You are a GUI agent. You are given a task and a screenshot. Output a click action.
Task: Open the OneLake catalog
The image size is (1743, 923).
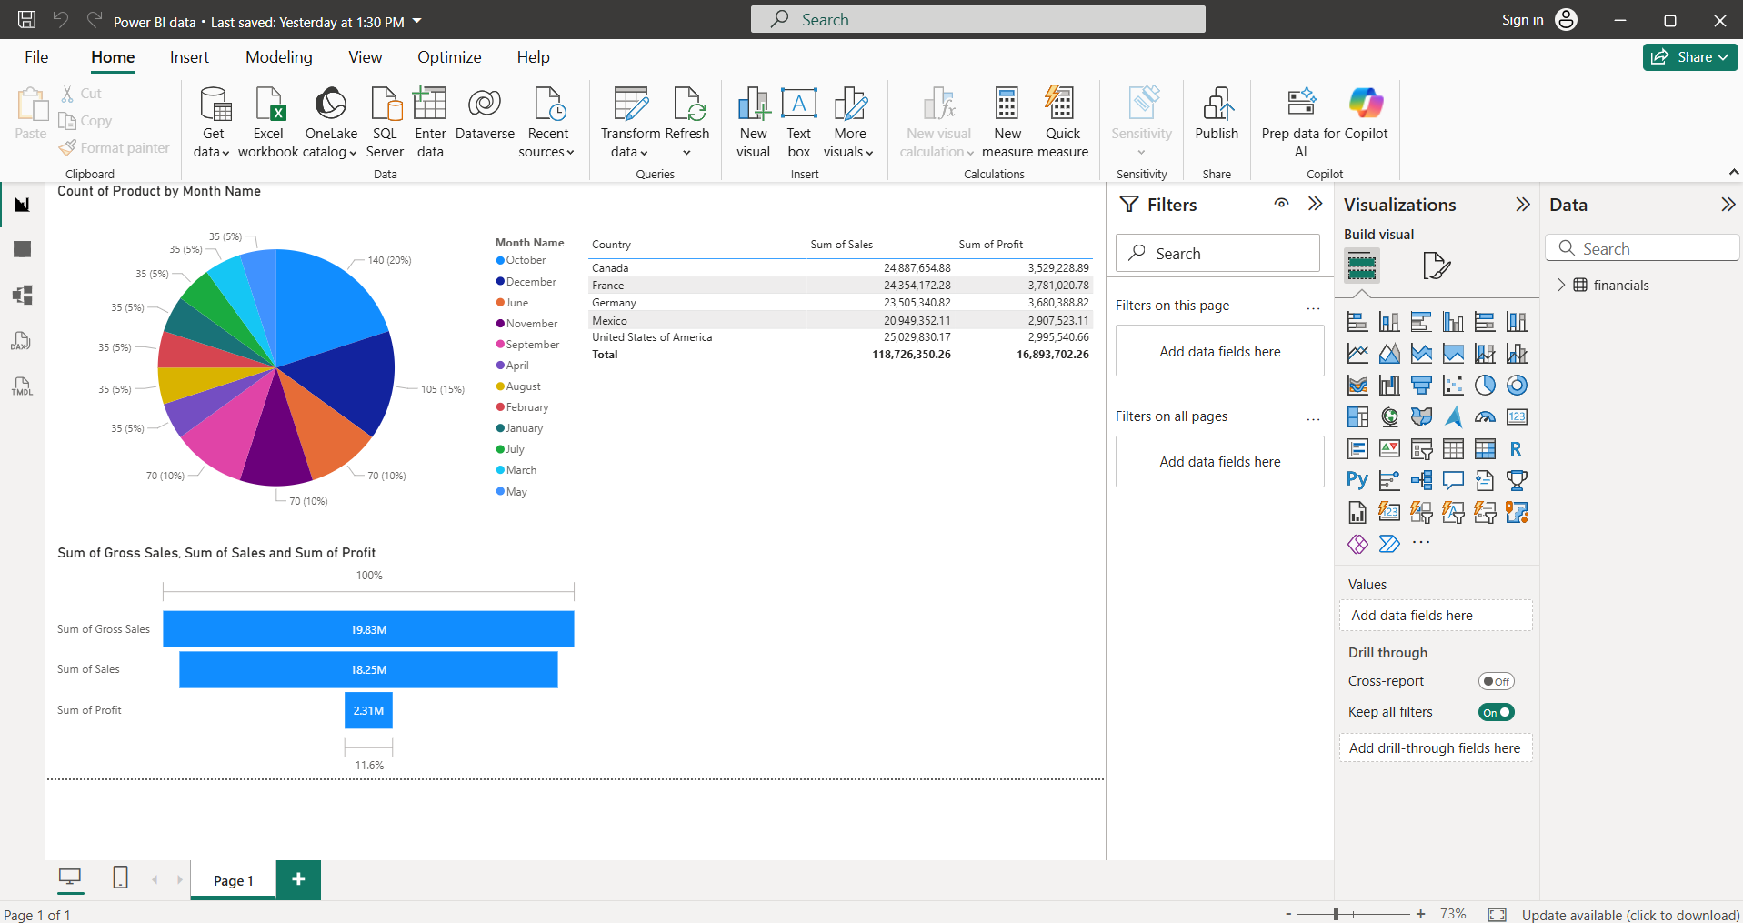point(331,123)
